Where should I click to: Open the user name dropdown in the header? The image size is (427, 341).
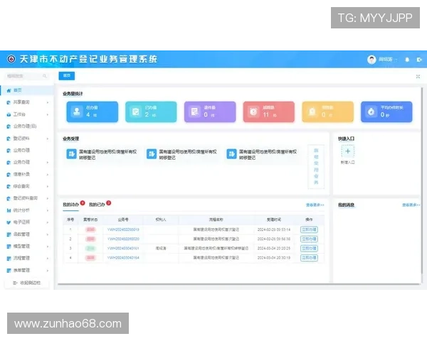[x=388, y=59]
